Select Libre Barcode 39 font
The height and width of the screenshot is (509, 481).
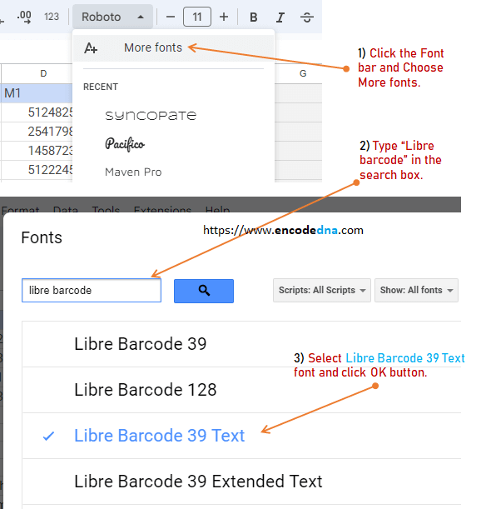click(x=241, y=344)
